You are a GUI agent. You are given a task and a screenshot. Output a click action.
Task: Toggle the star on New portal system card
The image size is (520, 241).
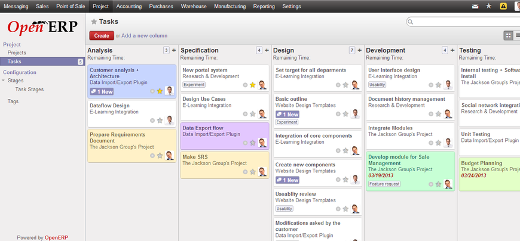tap(252, 85)
